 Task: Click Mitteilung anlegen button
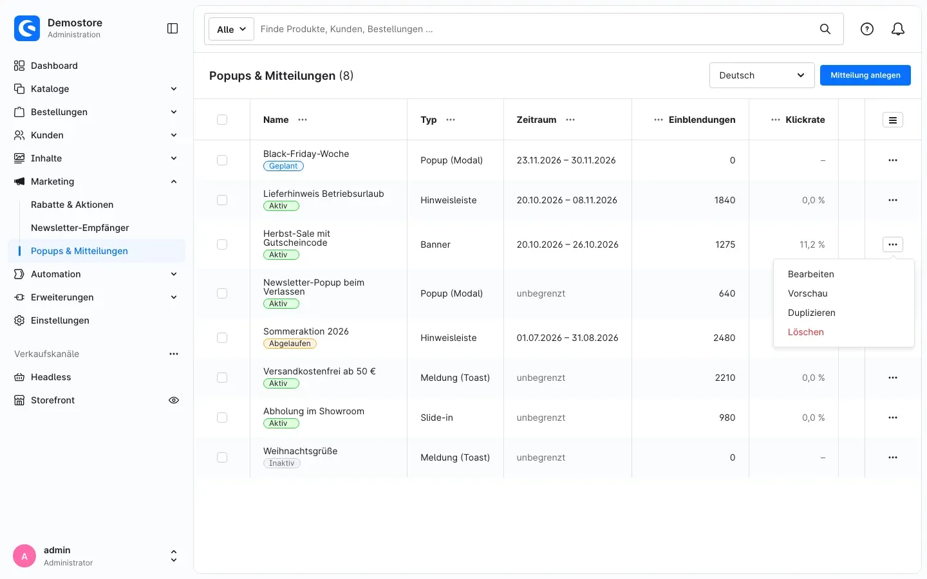click(865, 75)
